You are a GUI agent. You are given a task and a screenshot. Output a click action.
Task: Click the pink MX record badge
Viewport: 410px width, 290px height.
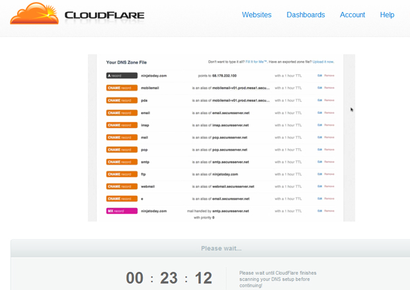pyautogui.click(x=122, y=211)
